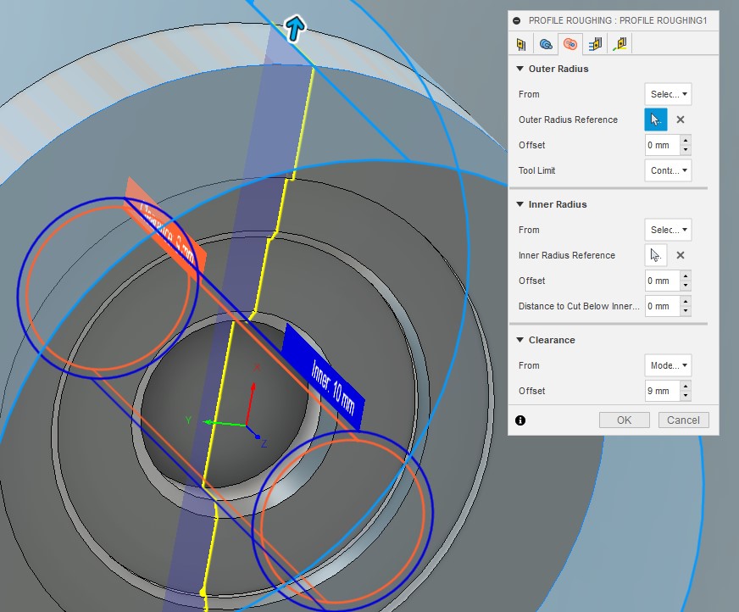Cancel the Profile Roughing dialog
The width and height of the screenshot is (739, 612).
pyautogui.click(x=683, y=420)
